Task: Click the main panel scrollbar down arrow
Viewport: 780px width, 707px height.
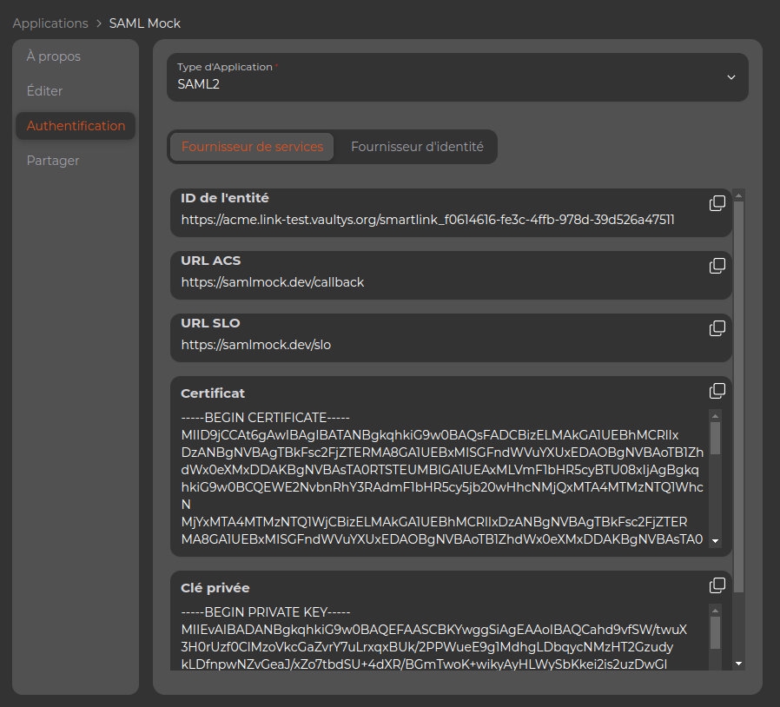Action: pyautogui.click(x=738, y=664)
